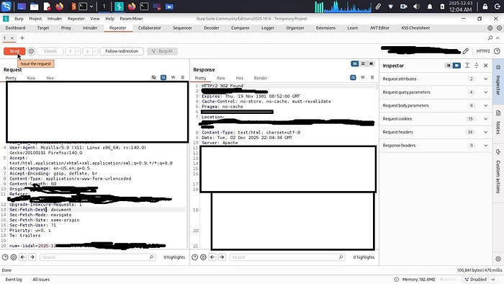The height and width of the screenshot is (284, 504).
Task: Click the Inspector collapse all sections icon
Action: (x=477, y=66)
